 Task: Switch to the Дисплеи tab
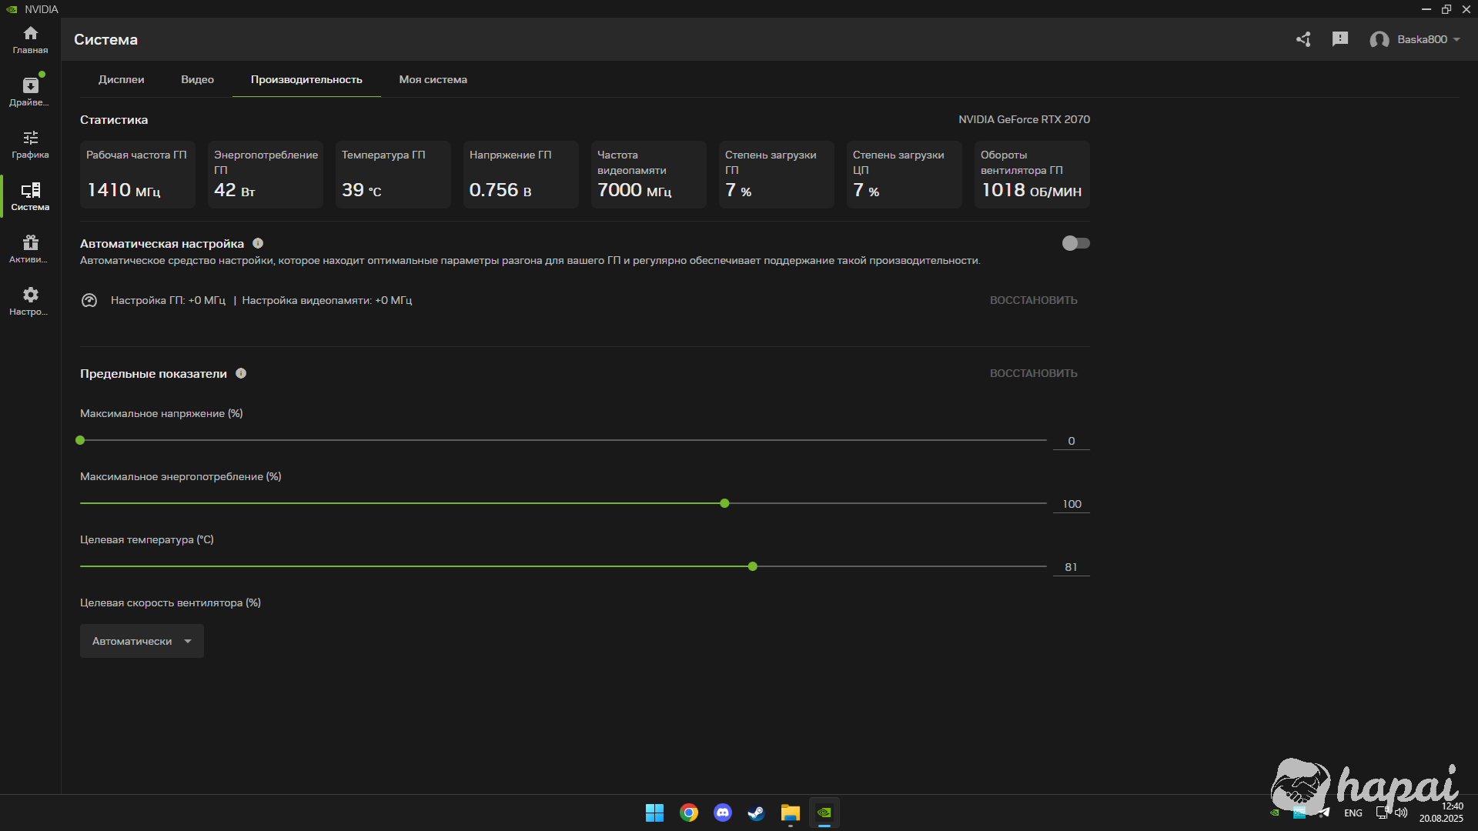click(121, 79)
